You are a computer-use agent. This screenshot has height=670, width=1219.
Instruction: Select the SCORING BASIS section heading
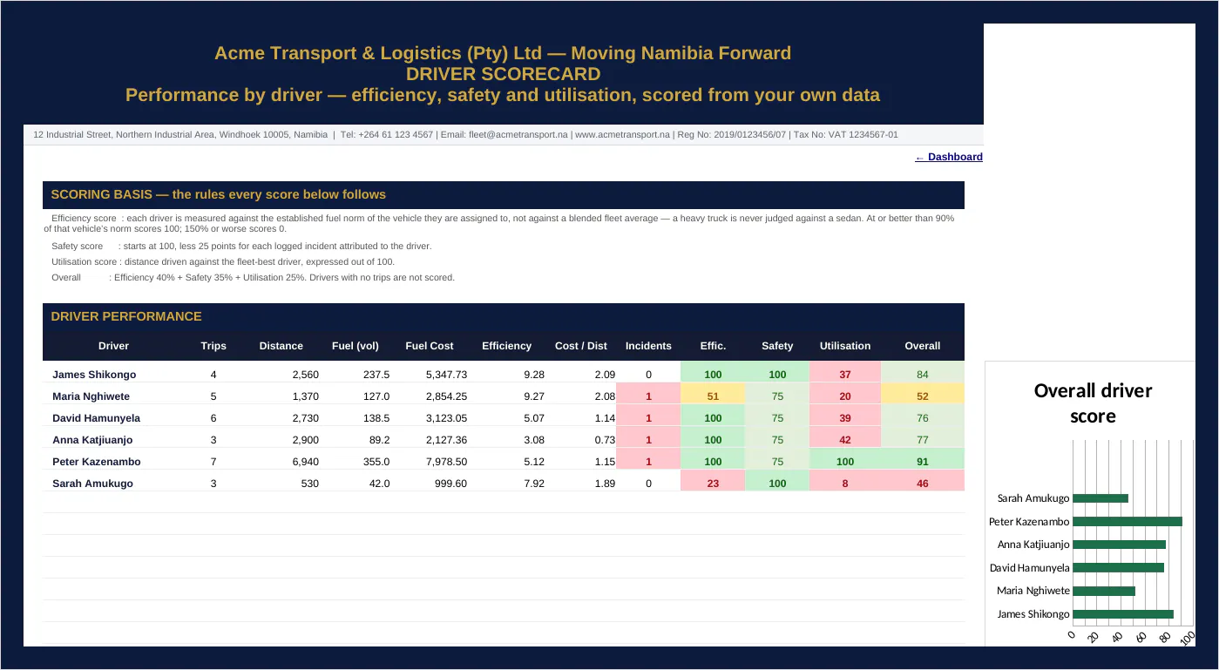pyautogui.click(x=218, y=194)
